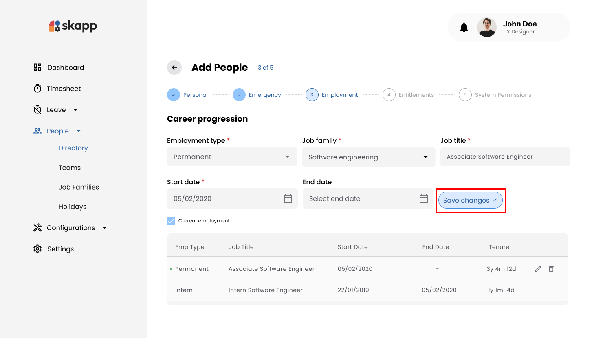Click the People icon in the sidebar
This screenshot has height=338, width=616.
pos(37,131)
